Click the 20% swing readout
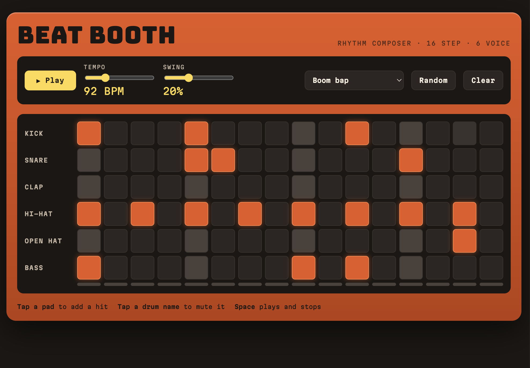 [173, 91]
